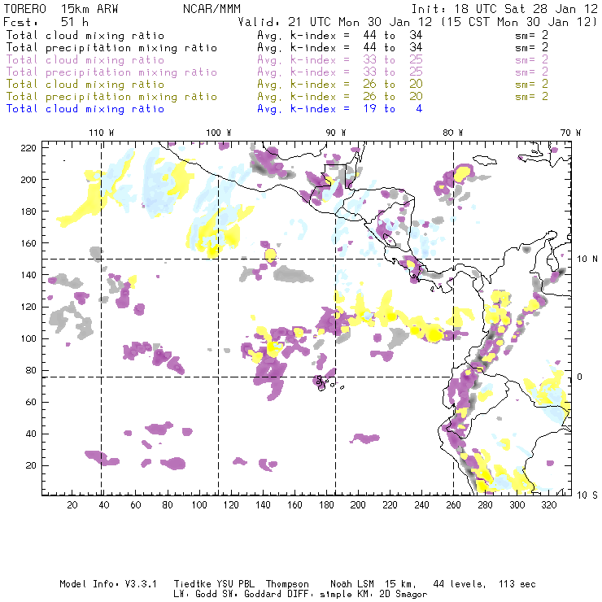Click the "20" tick on the vertical axis
The image size is (602, 602).
point(31,465)
